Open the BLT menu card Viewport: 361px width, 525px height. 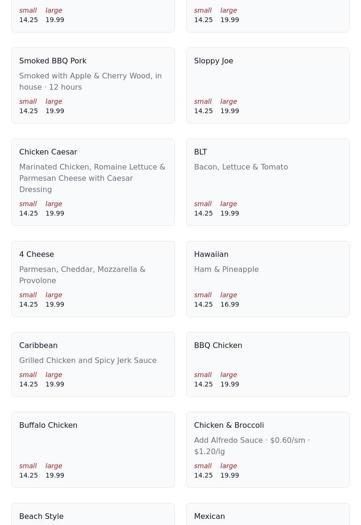(201, 152)
